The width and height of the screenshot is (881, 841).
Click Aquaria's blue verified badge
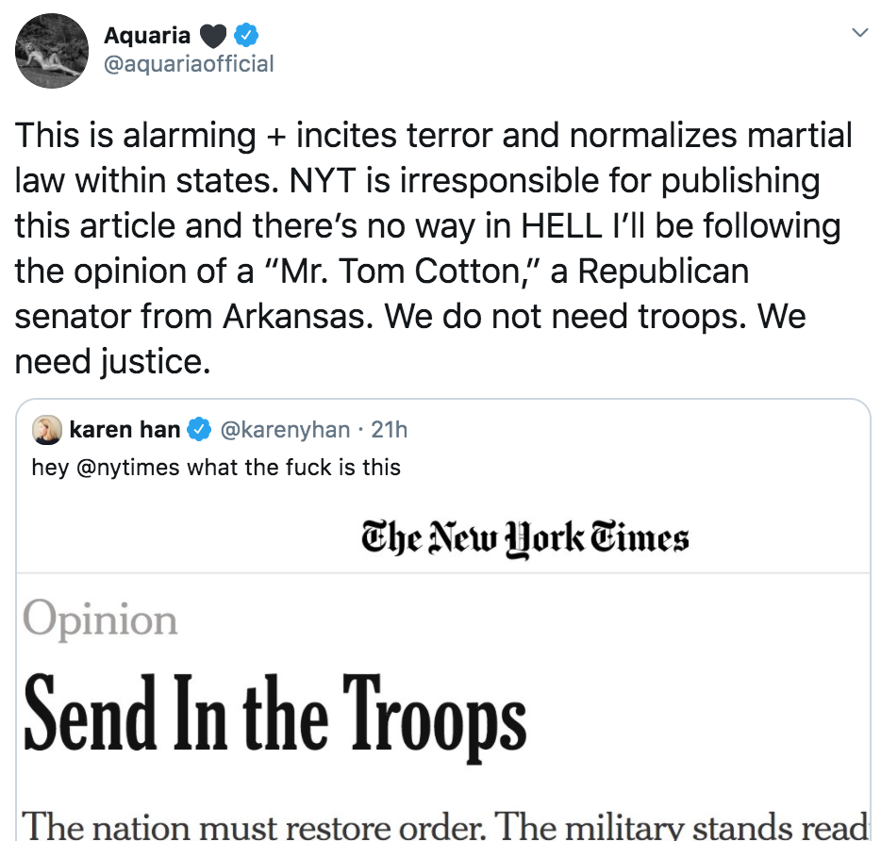tap(247, 37)
